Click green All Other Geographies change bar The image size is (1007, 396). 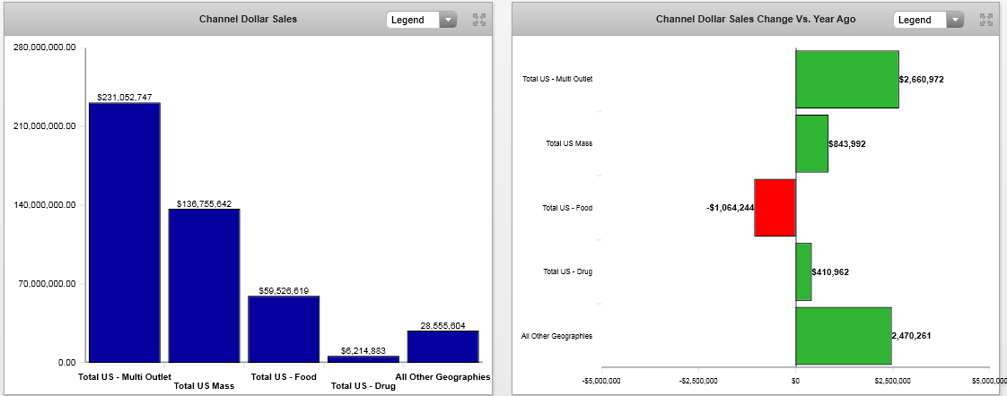[843, 336]
